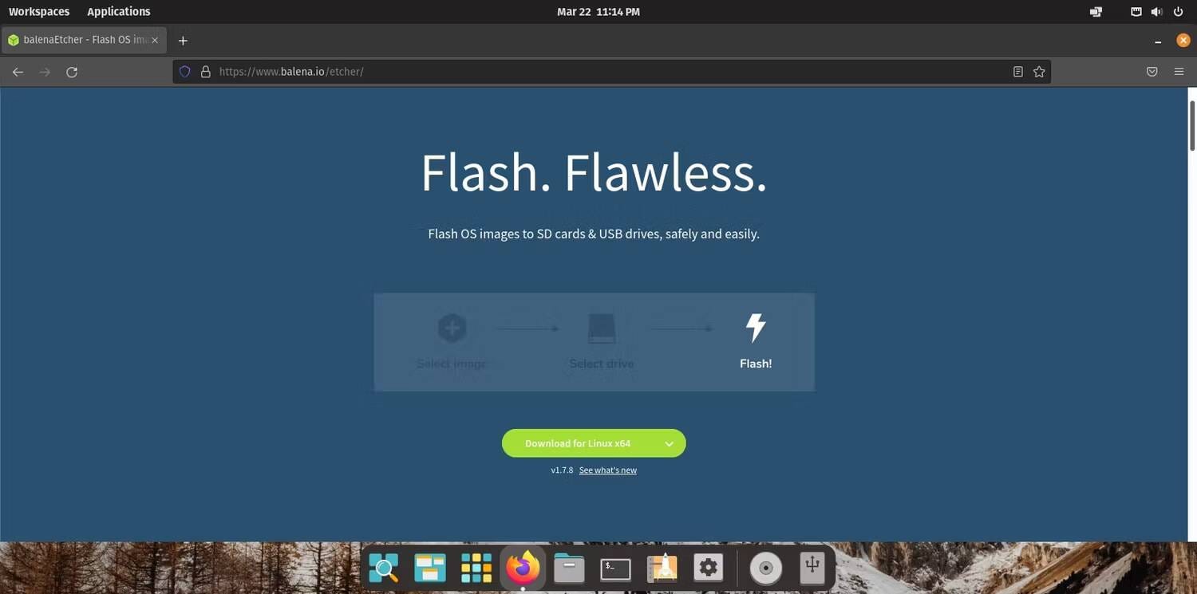The image size is (1197, 594).
Task: Select the balenaEtcher browser tab
Action: click(80, 39)
